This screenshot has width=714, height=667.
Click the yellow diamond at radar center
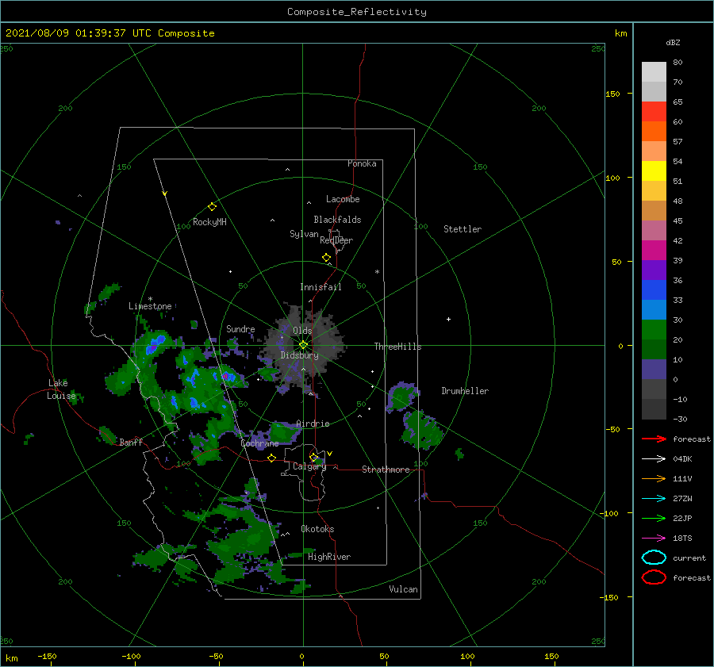(x=303, y=345)
